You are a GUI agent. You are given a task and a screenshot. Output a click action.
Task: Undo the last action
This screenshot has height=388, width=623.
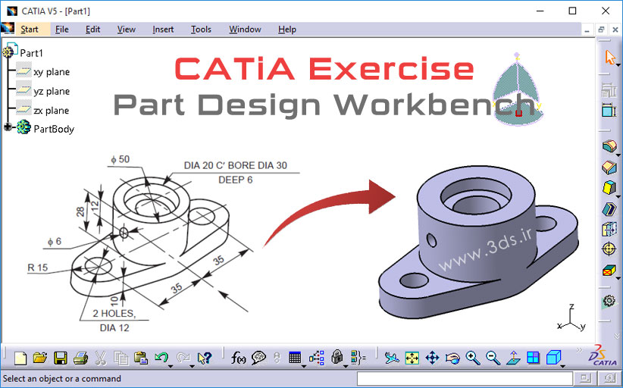161,358
